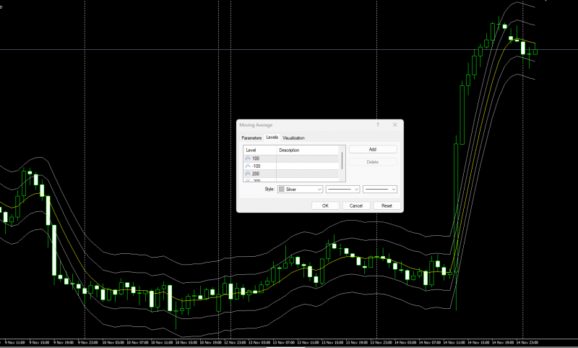
Task: Open the line style dropdown
Action: tap(342, 190)
